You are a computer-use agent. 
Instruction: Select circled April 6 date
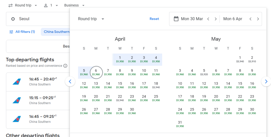(96, 72)
